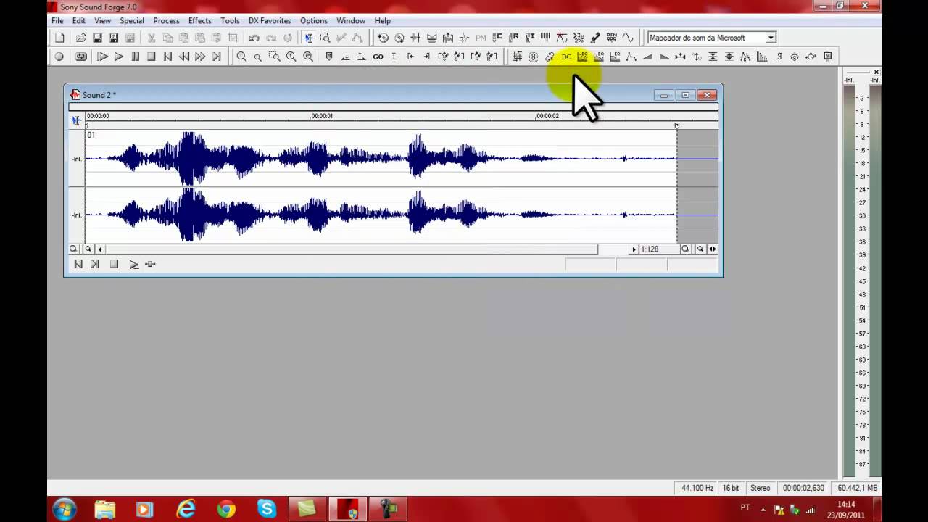928x522 pixels.
Task: Click the Resample icon
Action: [x=762, y=57]
